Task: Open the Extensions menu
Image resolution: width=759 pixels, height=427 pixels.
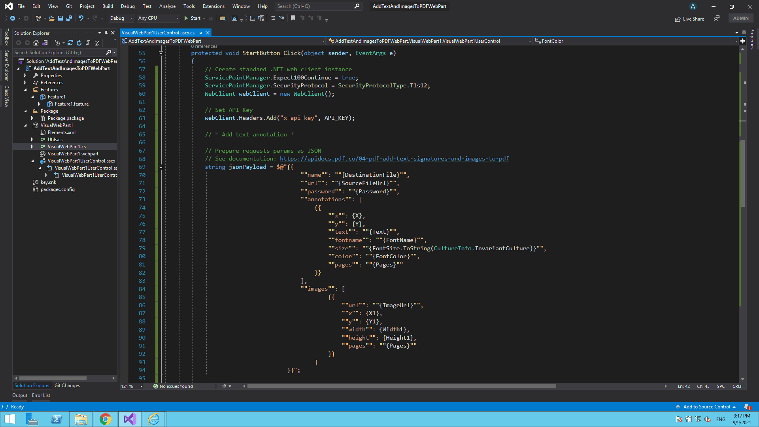Action: coord(213,6)
